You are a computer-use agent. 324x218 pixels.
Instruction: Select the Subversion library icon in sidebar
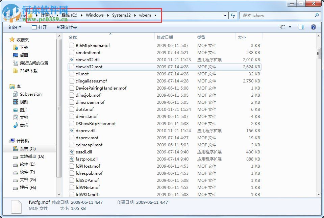coord(16,94)
